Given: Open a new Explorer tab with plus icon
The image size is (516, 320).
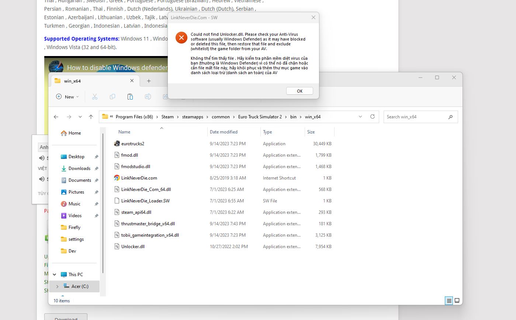Looking at the screenshot, I should [x=149, y=81].
